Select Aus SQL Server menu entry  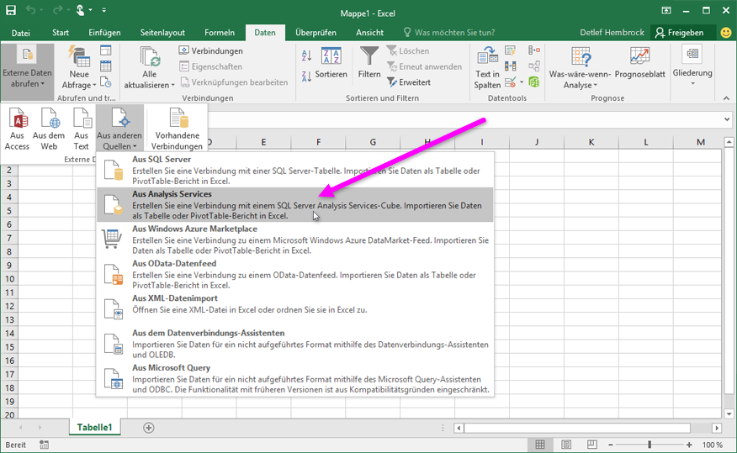295,170
